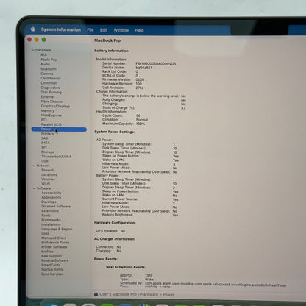The image size is (306, 306).
Task: Select Fibre Channel in the sidebar
Action: [x=52, y=102]
